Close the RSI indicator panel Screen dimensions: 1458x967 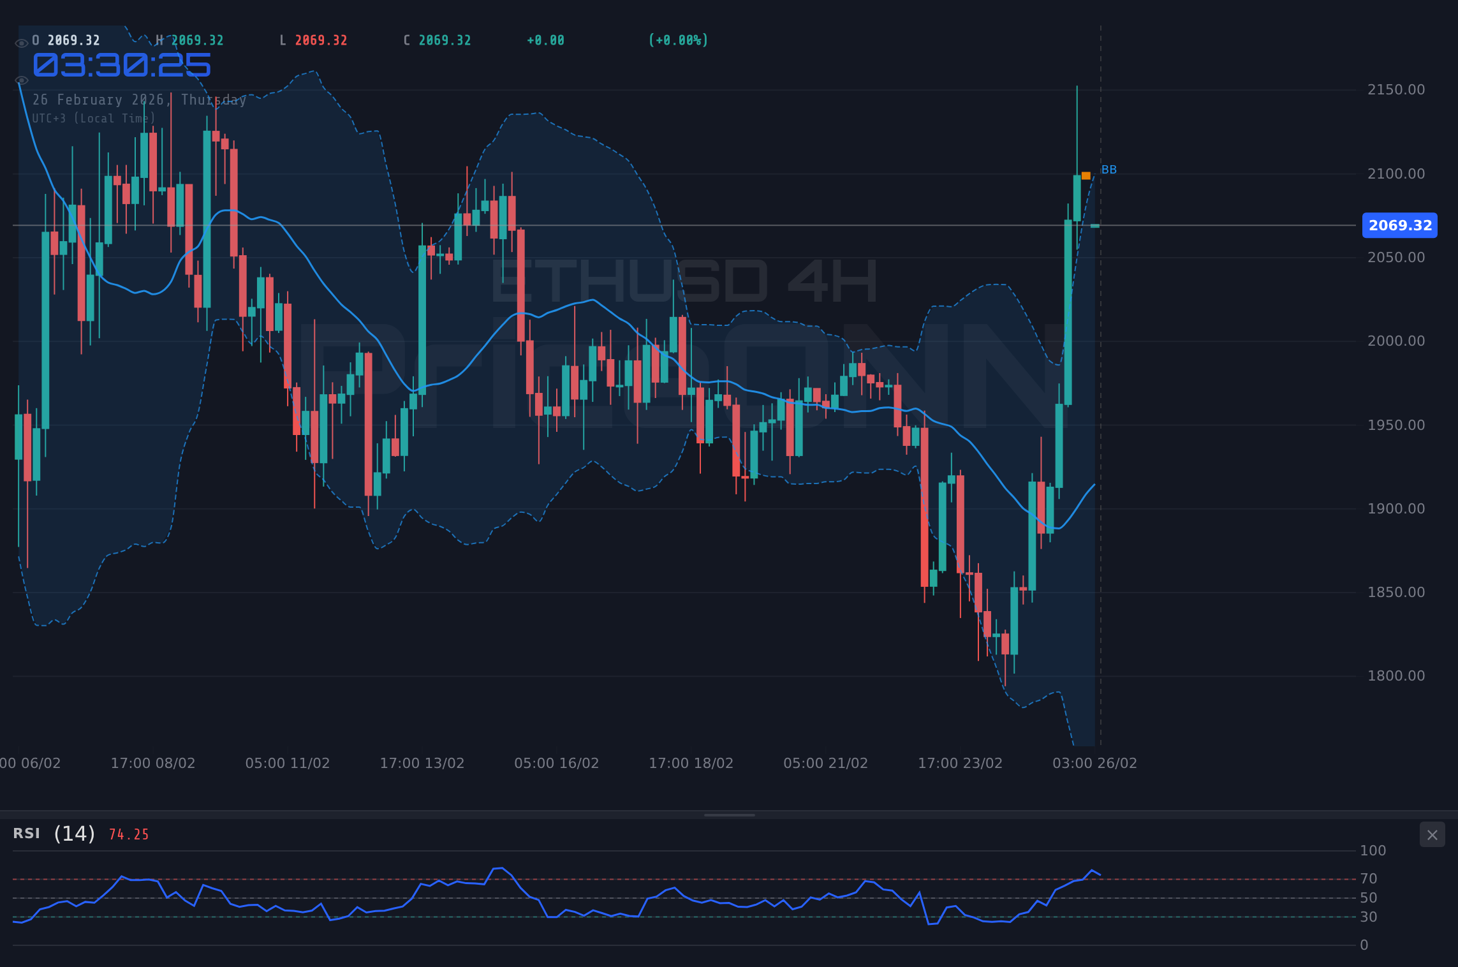coord(1432,834)
